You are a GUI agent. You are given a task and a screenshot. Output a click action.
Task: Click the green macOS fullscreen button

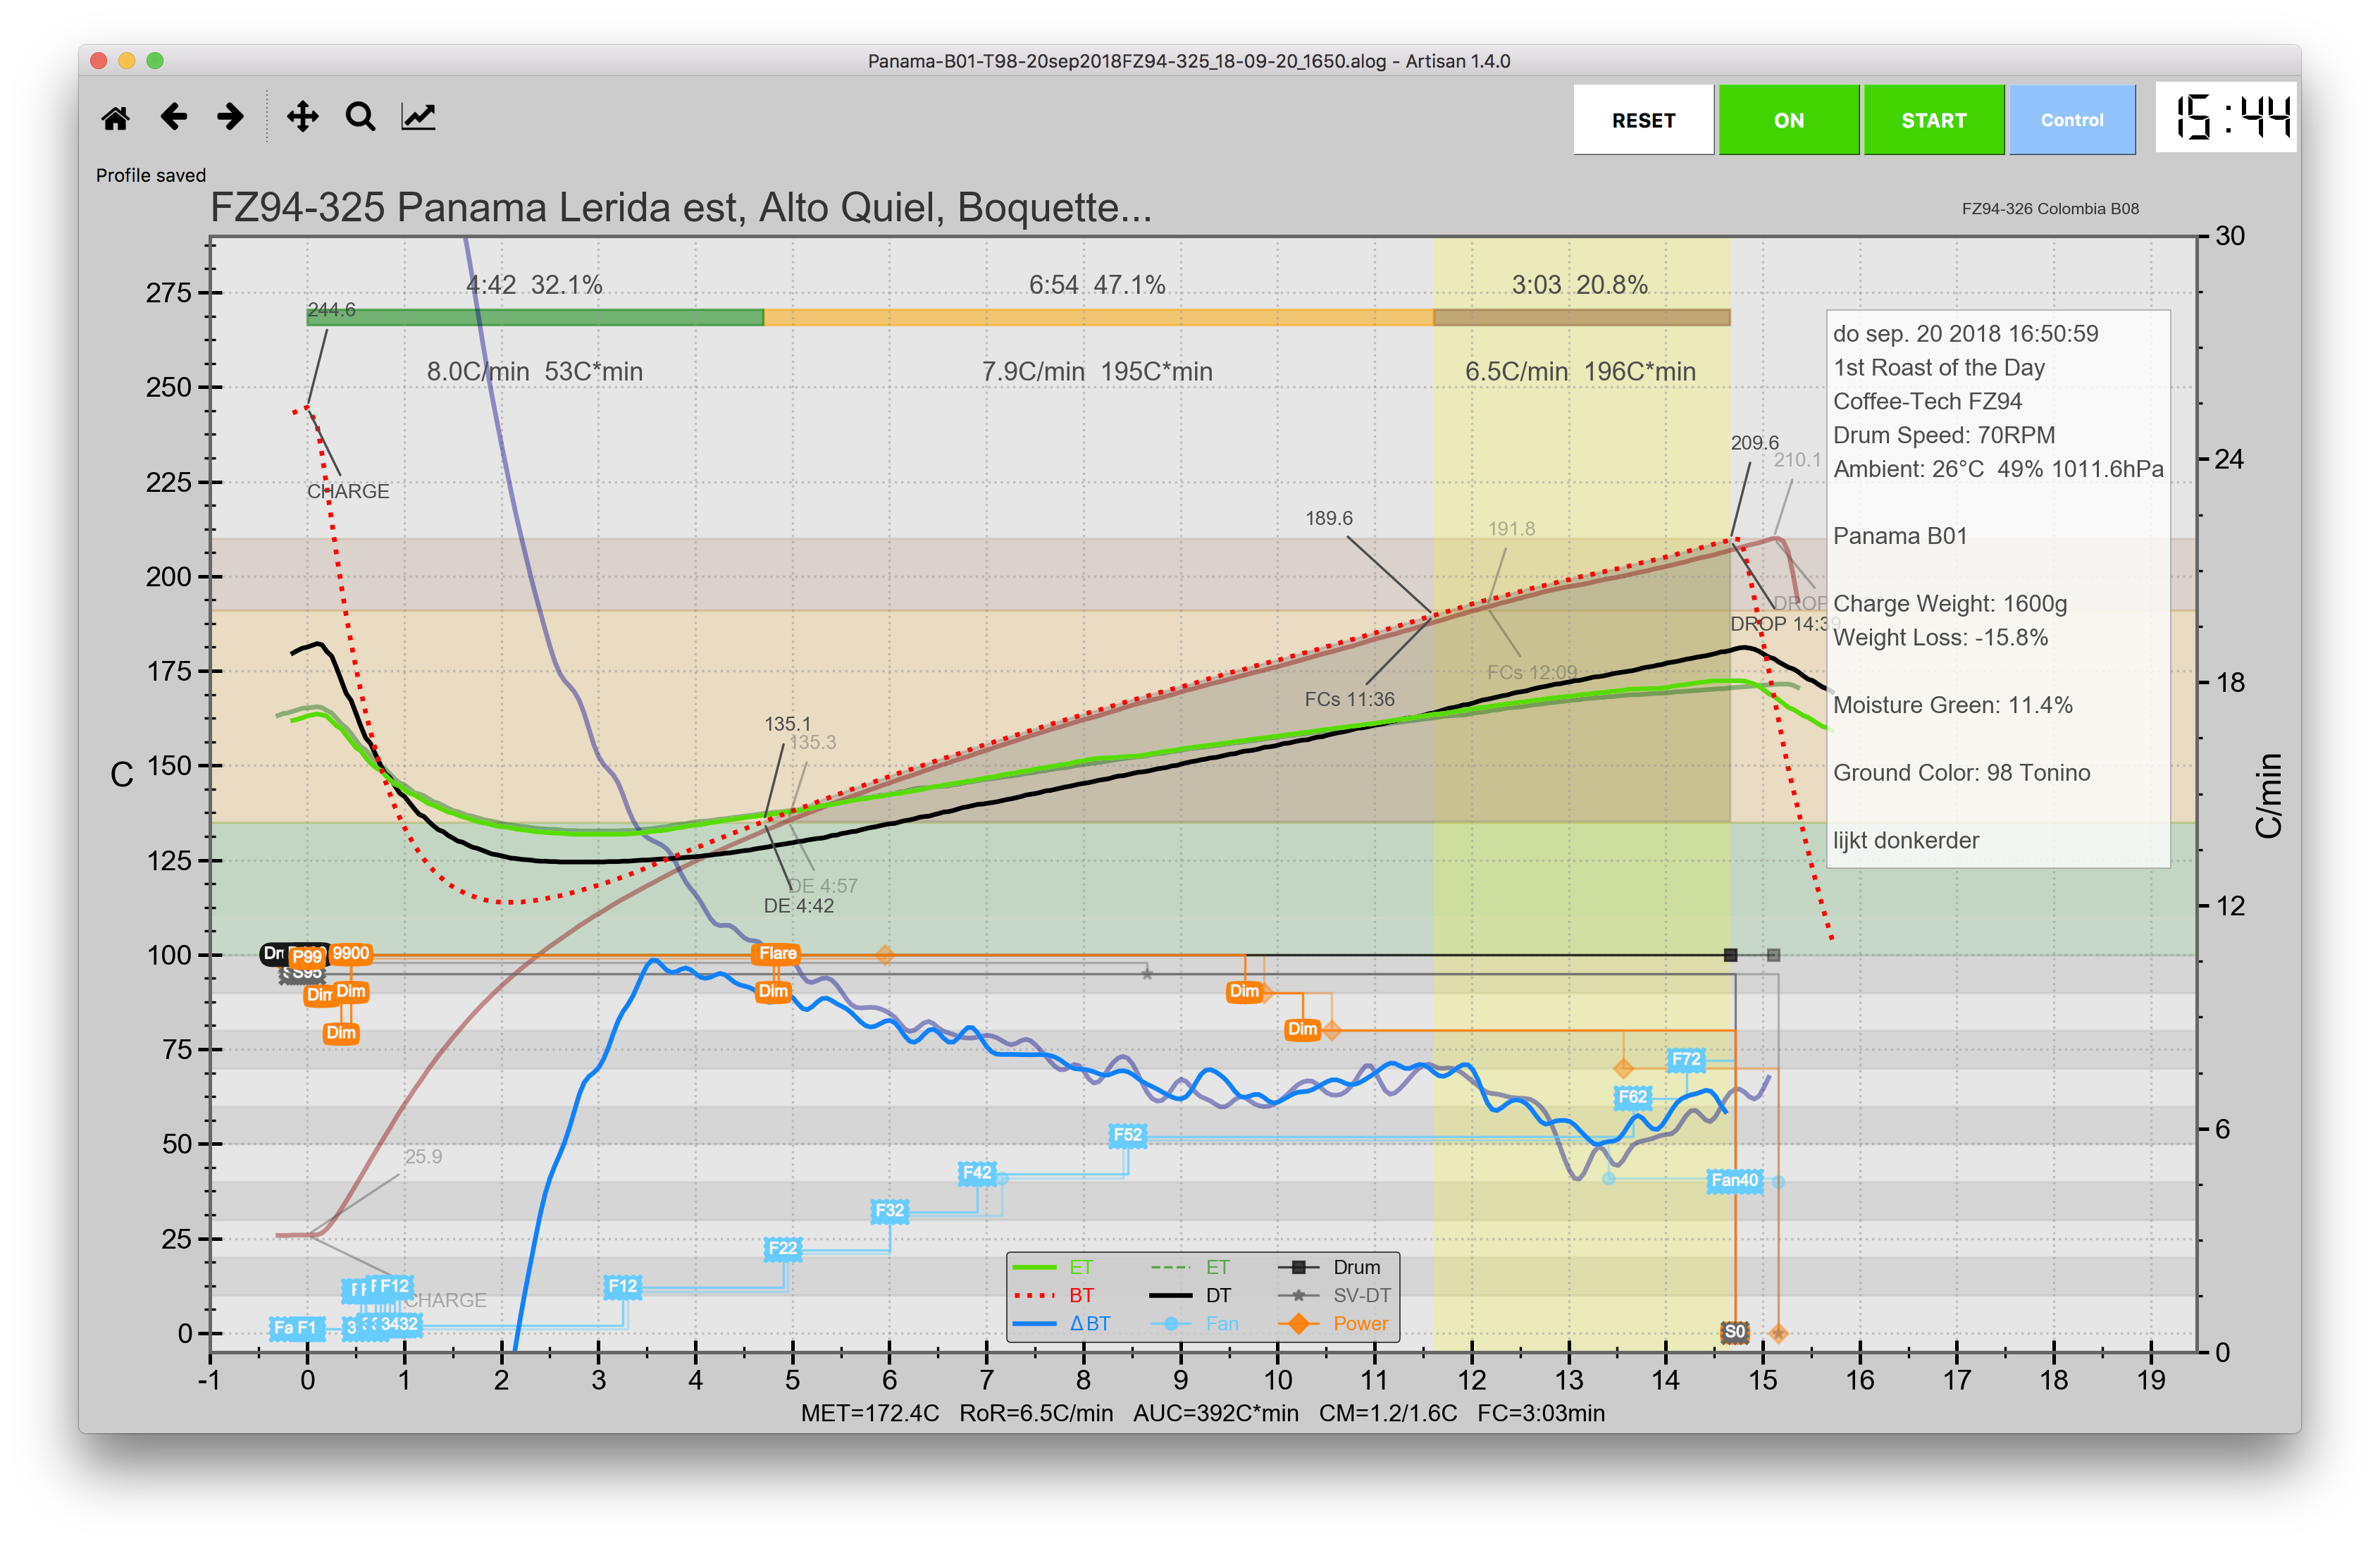pos(155,61)
